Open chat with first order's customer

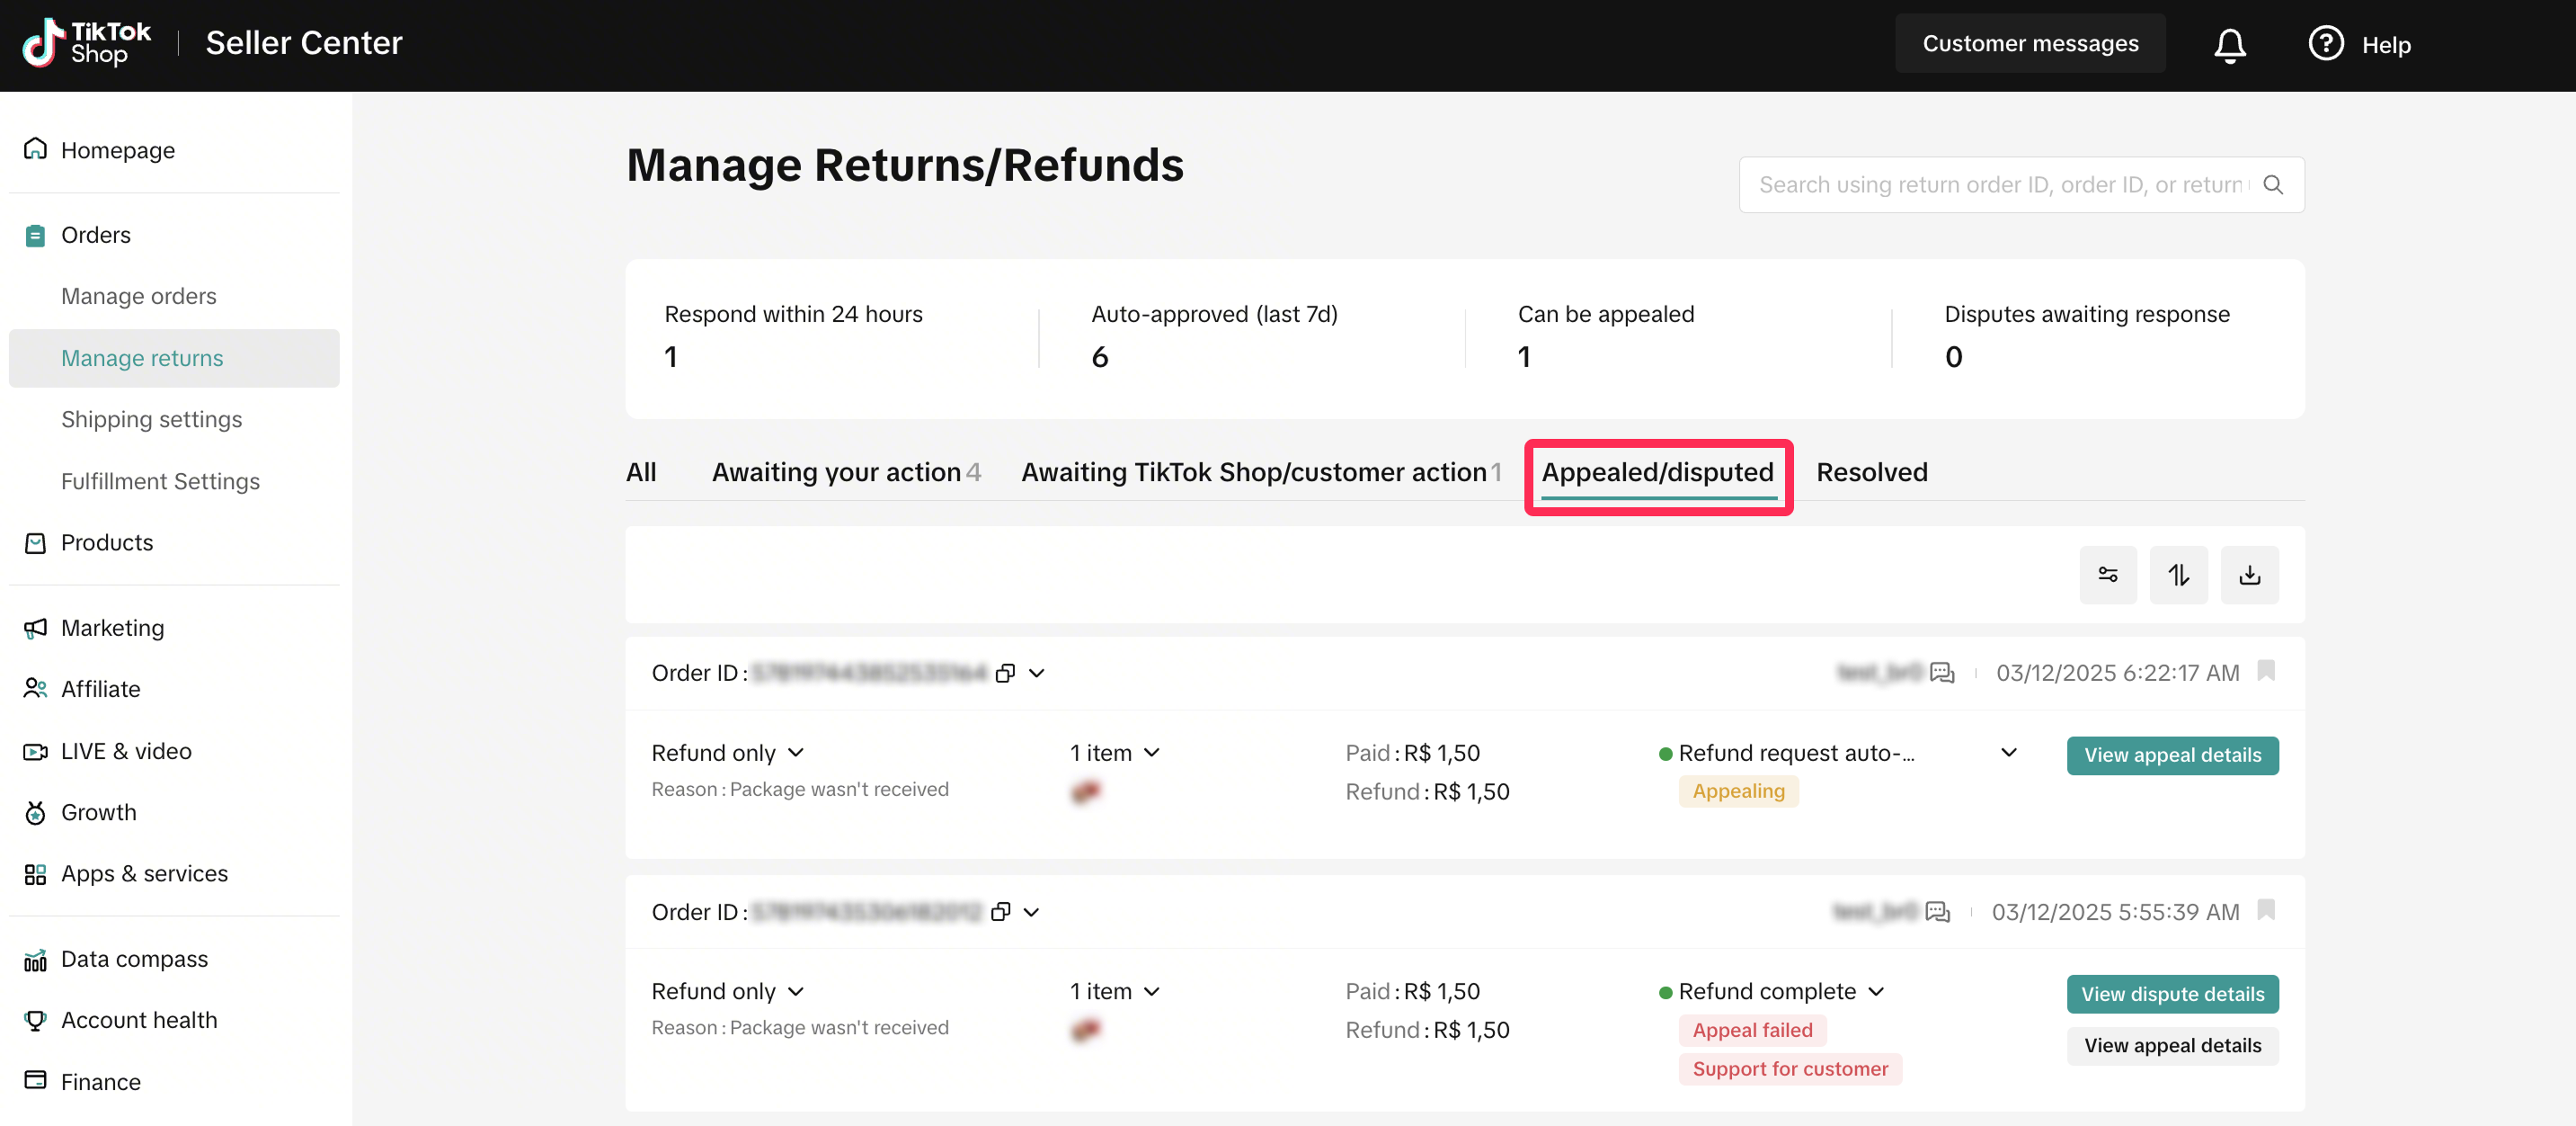click(x=1941, y=673)
